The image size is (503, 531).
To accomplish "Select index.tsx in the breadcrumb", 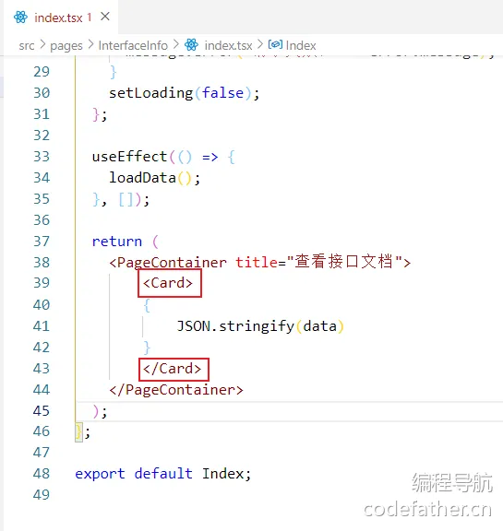I will coord(228,45).
